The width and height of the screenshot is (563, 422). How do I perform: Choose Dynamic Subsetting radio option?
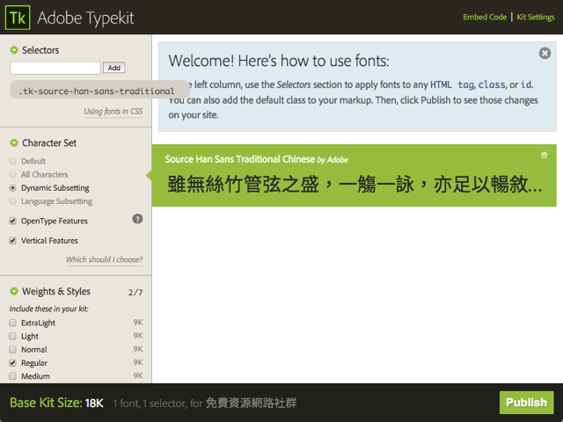[x=12, y=188]
